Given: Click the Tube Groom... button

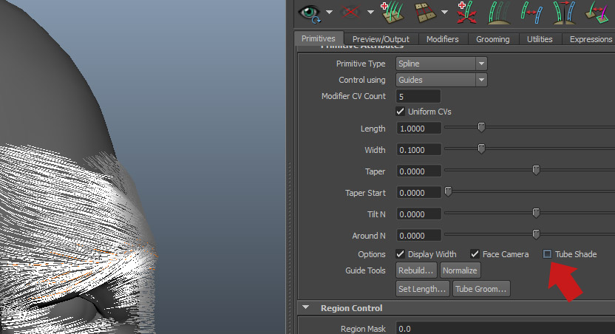Looking at the screenshot, I should 481,289.
